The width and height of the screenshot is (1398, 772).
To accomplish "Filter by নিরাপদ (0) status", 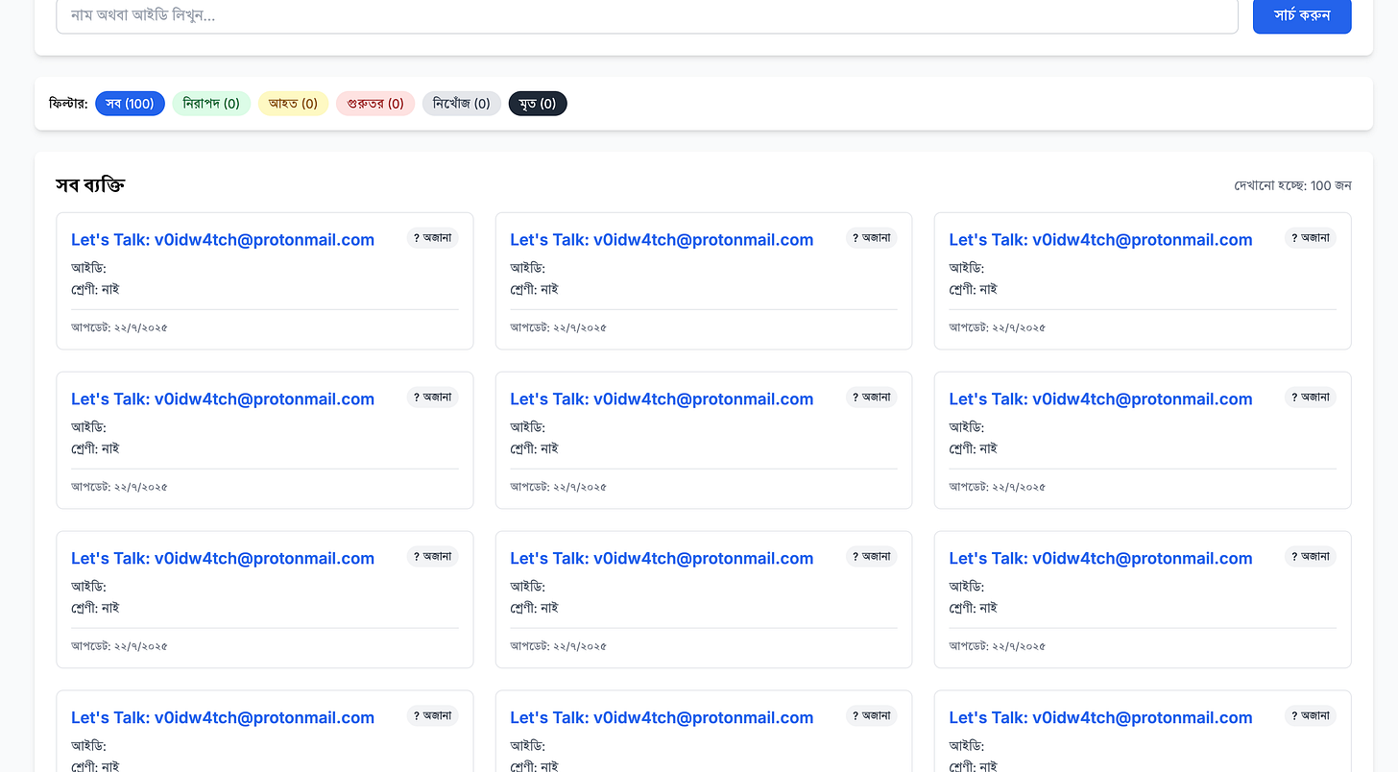I will point(211,104).
